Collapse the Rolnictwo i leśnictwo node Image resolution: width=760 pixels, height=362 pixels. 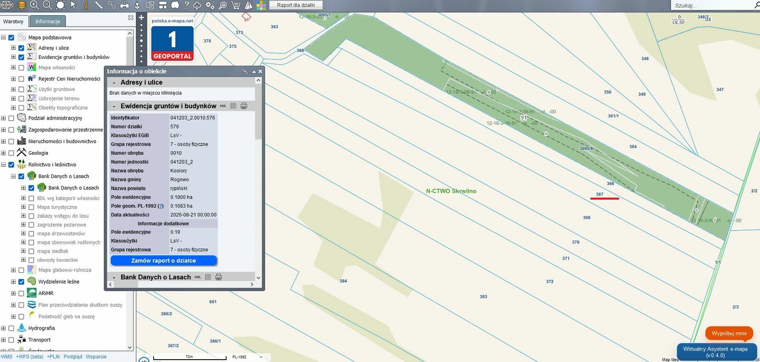pos(3,165)
